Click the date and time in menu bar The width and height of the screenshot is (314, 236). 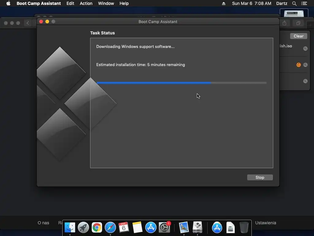(251, 3)
